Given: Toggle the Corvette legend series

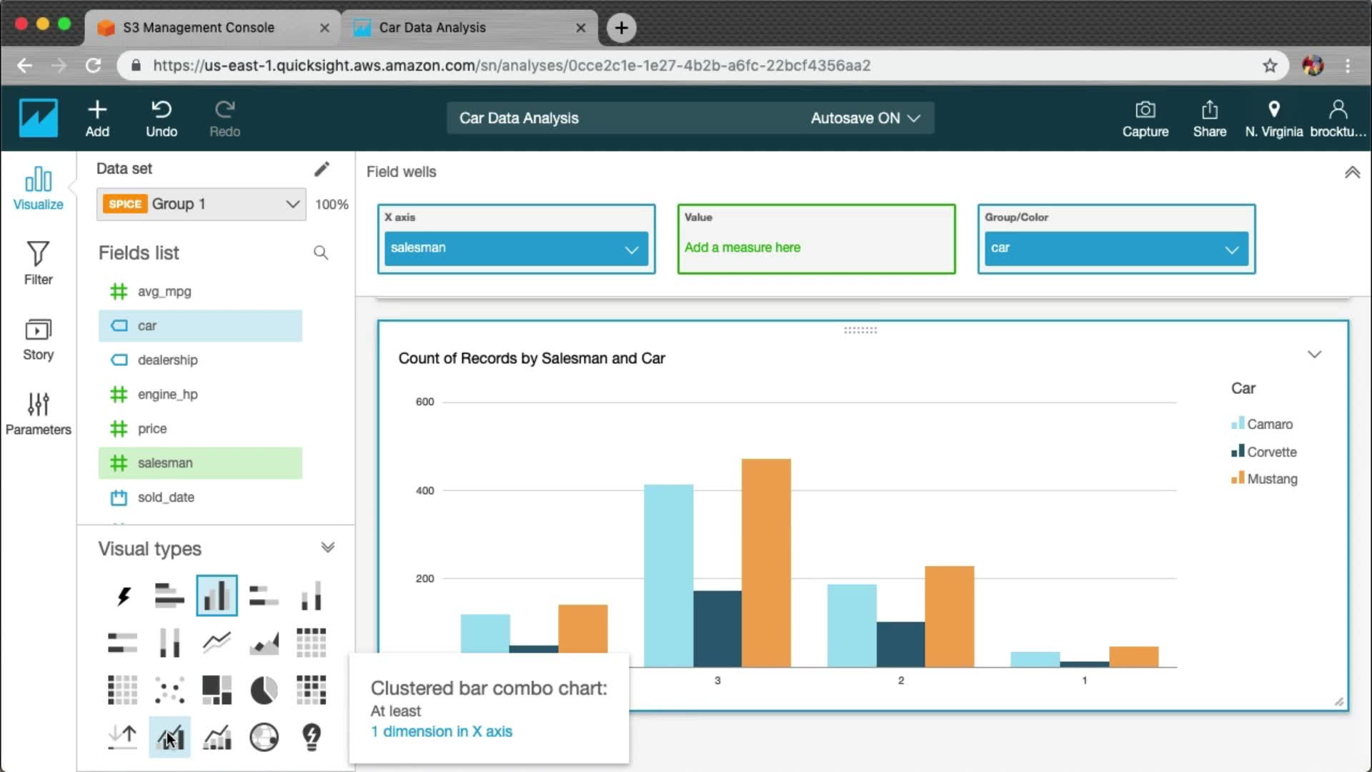Looking at the screenshot, I should point(1271,452).
